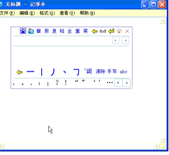Select the left-falling stroke 丿
169x155 pixels.
click(53, 72)
